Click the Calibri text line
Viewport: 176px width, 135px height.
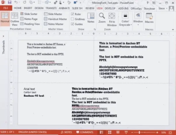click(x=30, y=92)
